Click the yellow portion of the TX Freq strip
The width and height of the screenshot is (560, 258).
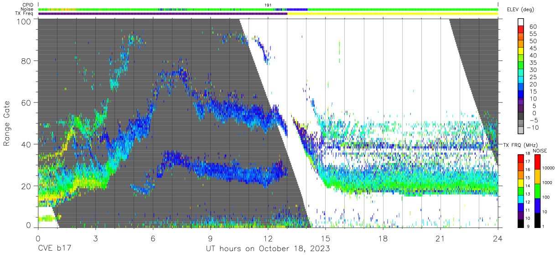(393, 14)
